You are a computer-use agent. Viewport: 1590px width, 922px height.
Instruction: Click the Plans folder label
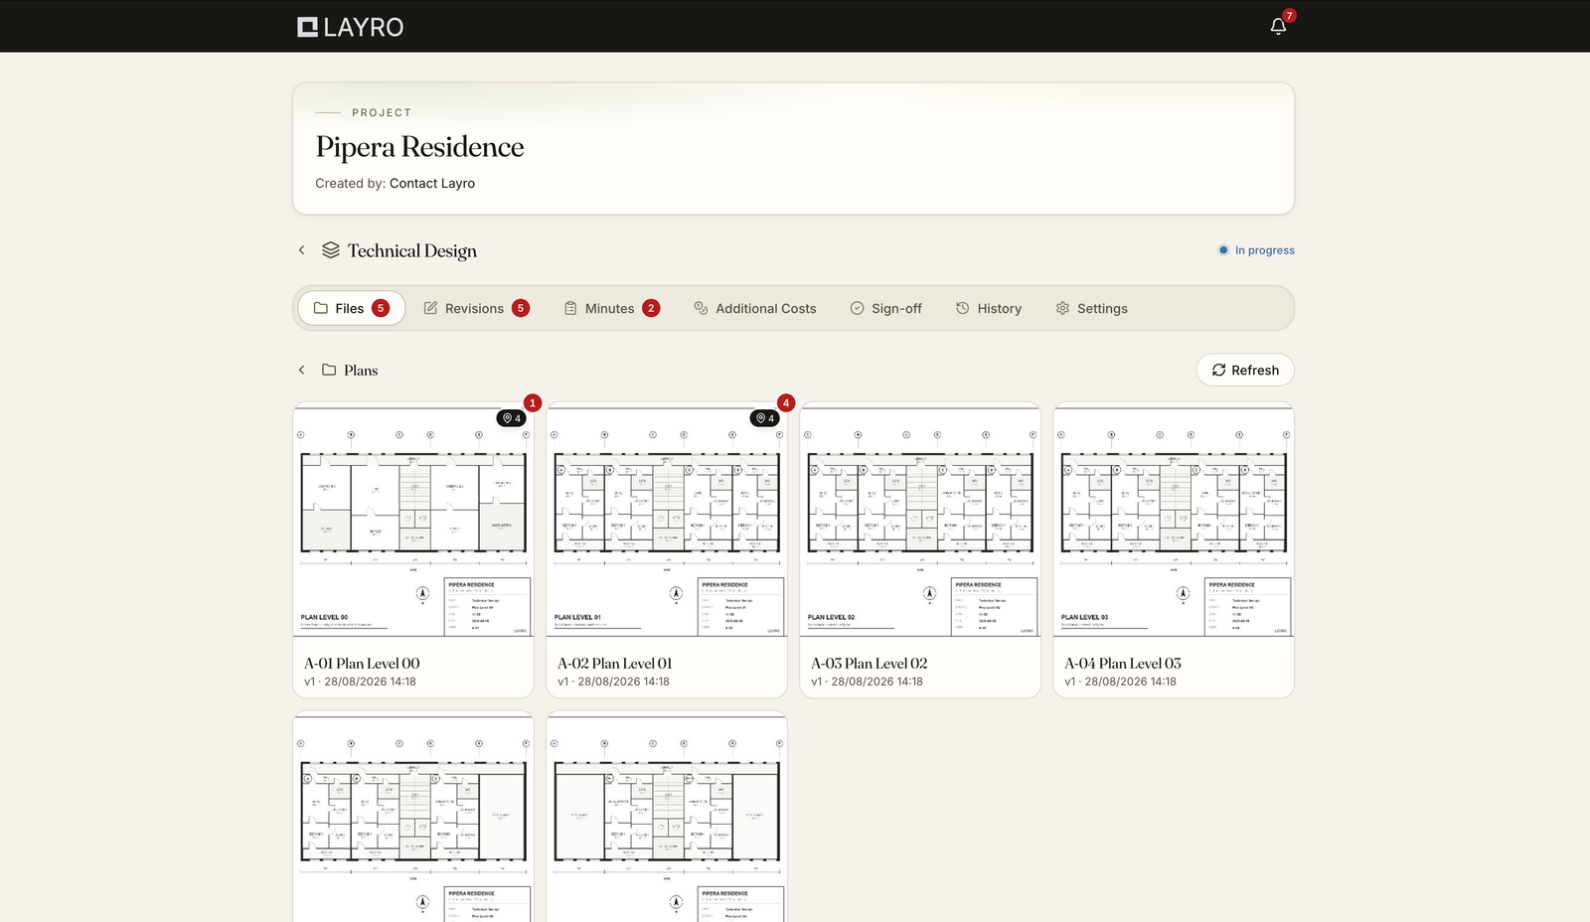click(361, 371)
